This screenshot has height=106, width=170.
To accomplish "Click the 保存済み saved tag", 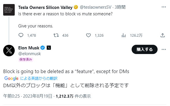I will [26, 59].
